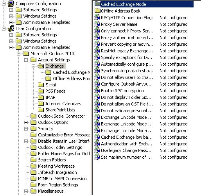Click the Set maximum number of policy icon
201x195 pixels.
point(97,157)
